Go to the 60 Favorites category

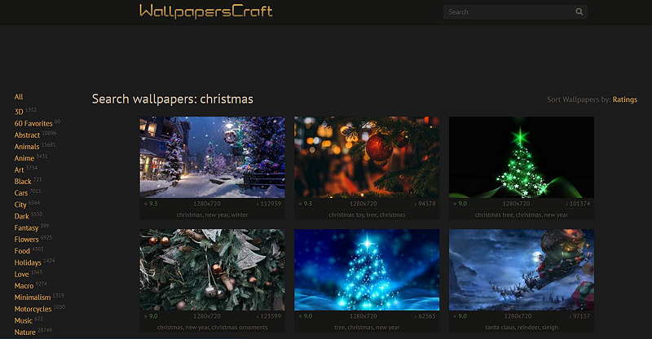[x=33, y=124]
